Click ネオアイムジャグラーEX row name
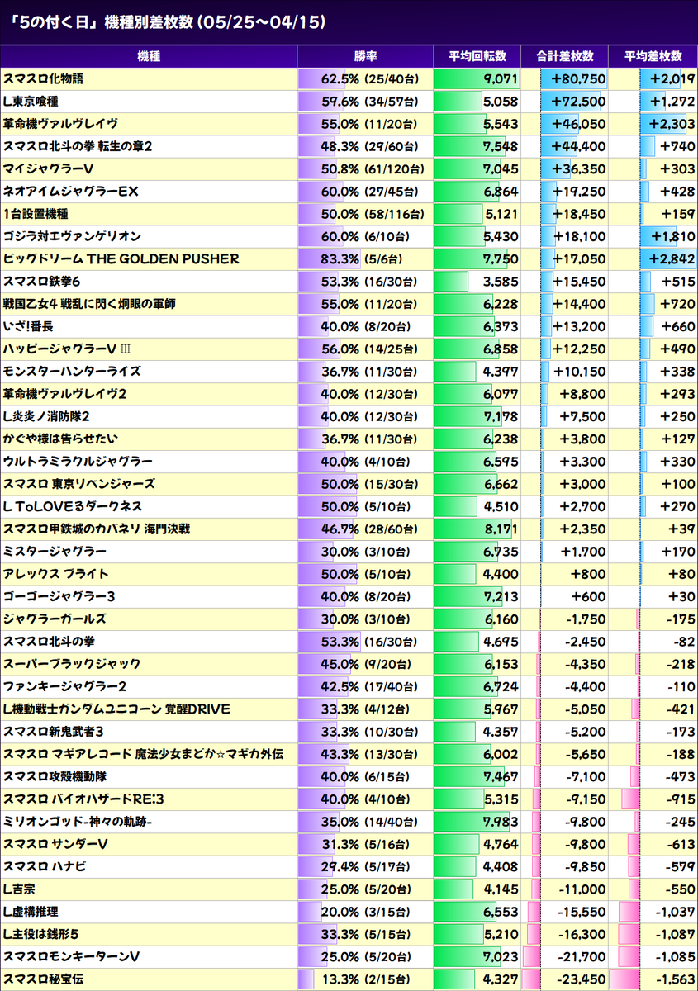698x991 pixels. click(x=70, y=192)
